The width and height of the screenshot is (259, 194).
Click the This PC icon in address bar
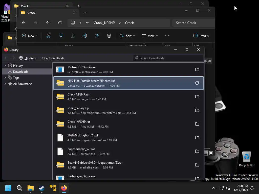(x=73, y=23)
